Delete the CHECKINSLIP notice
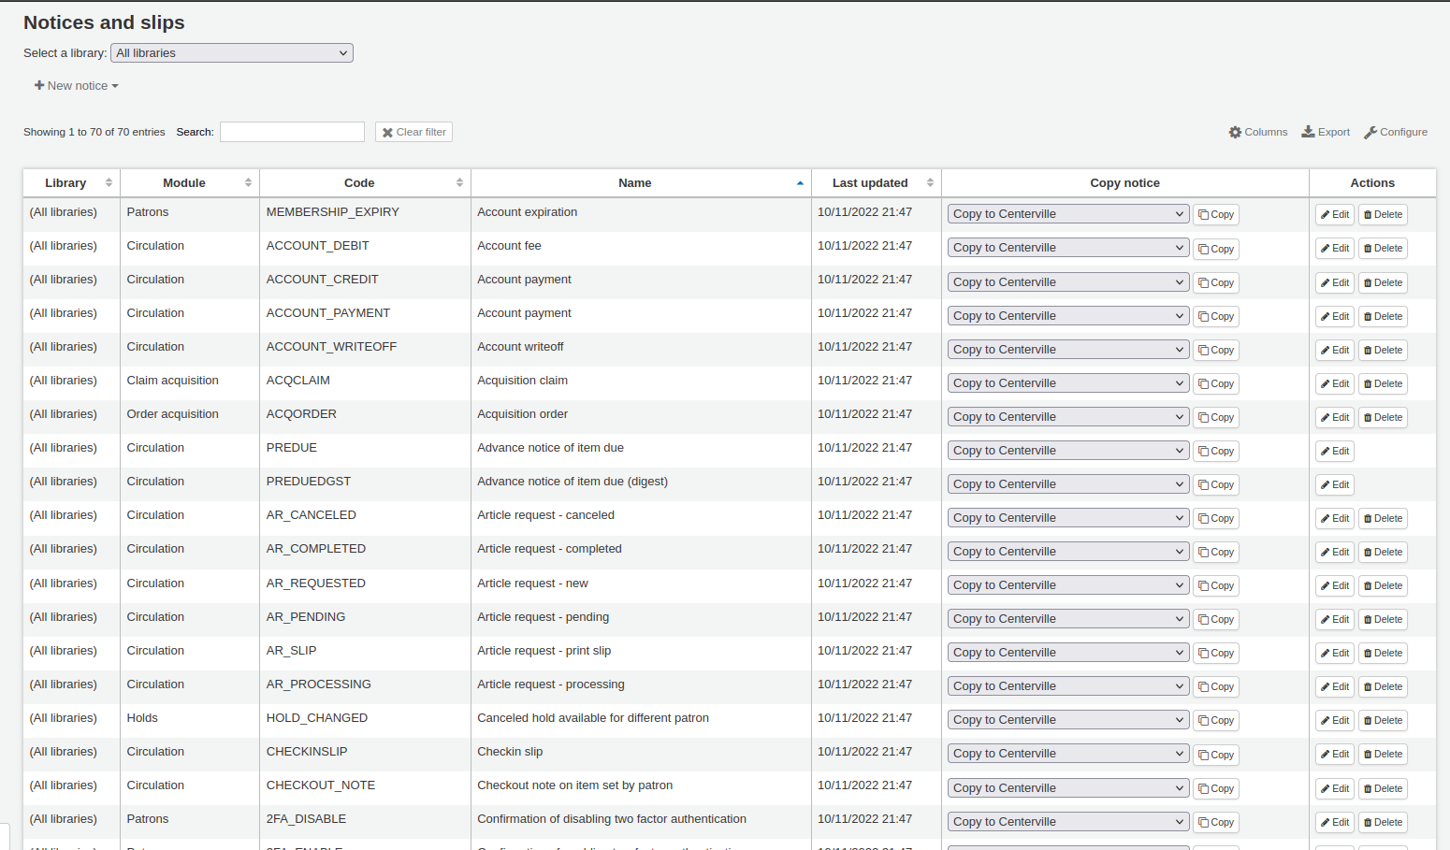This screenshot has height=850, width=1450. pos(1383,755)
